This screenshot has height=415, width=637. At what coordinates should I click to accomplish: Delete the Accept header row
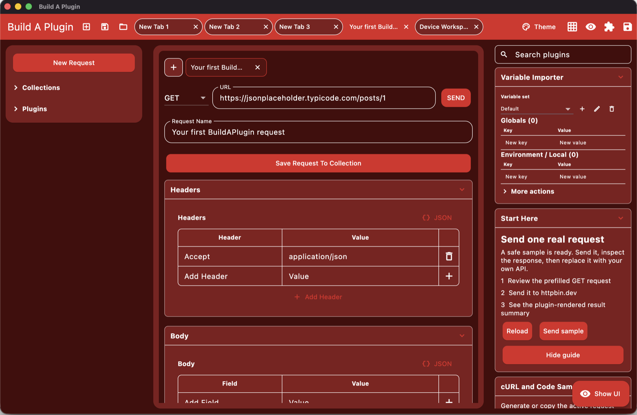coord(449,256)
